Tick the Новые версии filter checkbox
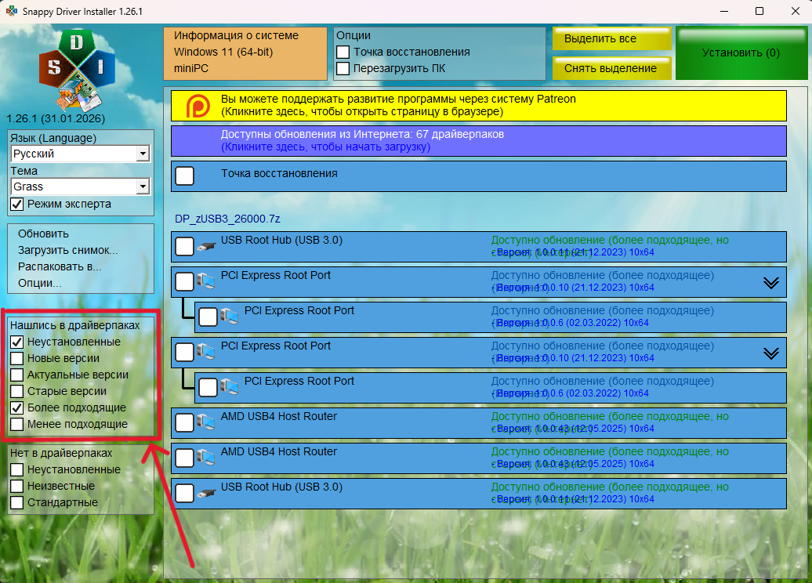 pos(16,358)
